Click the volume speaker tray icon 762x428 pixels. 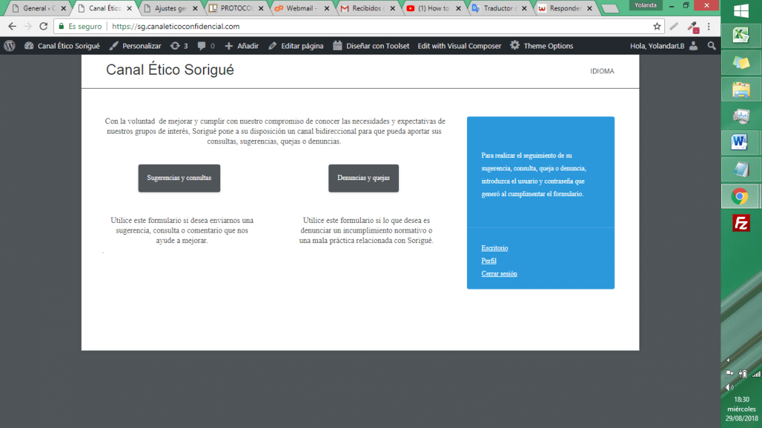[x=729, y=387]
